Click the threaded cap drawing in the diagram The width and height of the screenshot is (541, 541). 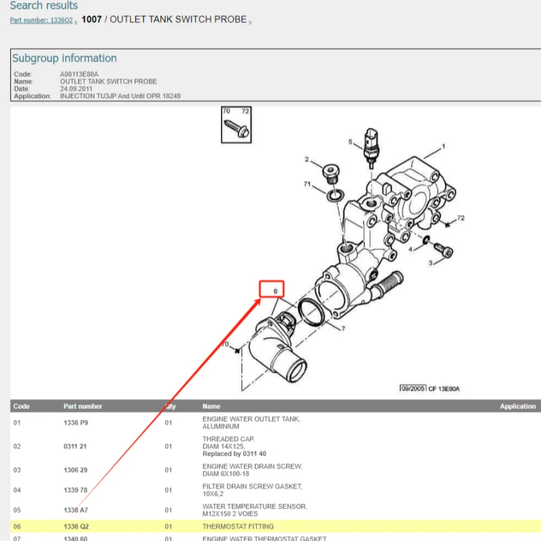[331, 174]
